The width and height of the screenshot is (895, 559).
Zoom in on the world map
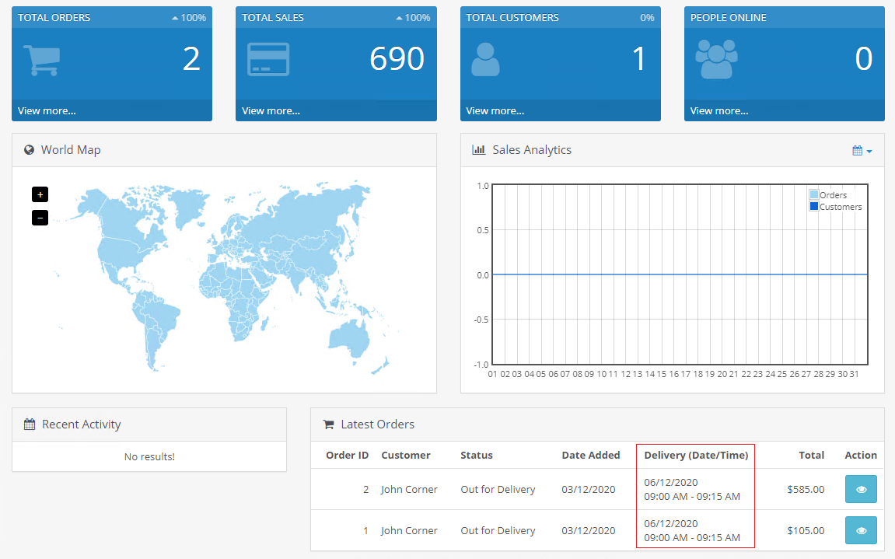point(40,194)
